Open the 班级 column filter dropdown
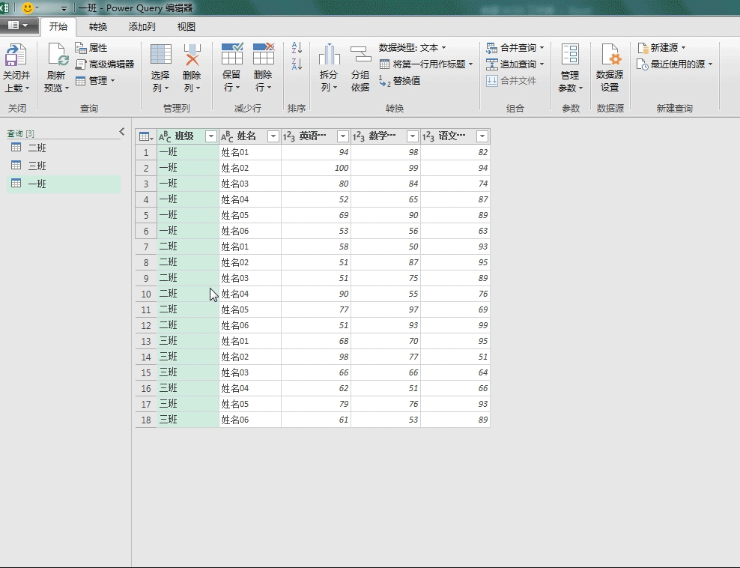The height and width of the screenshot is (568, 740). pos(211,136)
